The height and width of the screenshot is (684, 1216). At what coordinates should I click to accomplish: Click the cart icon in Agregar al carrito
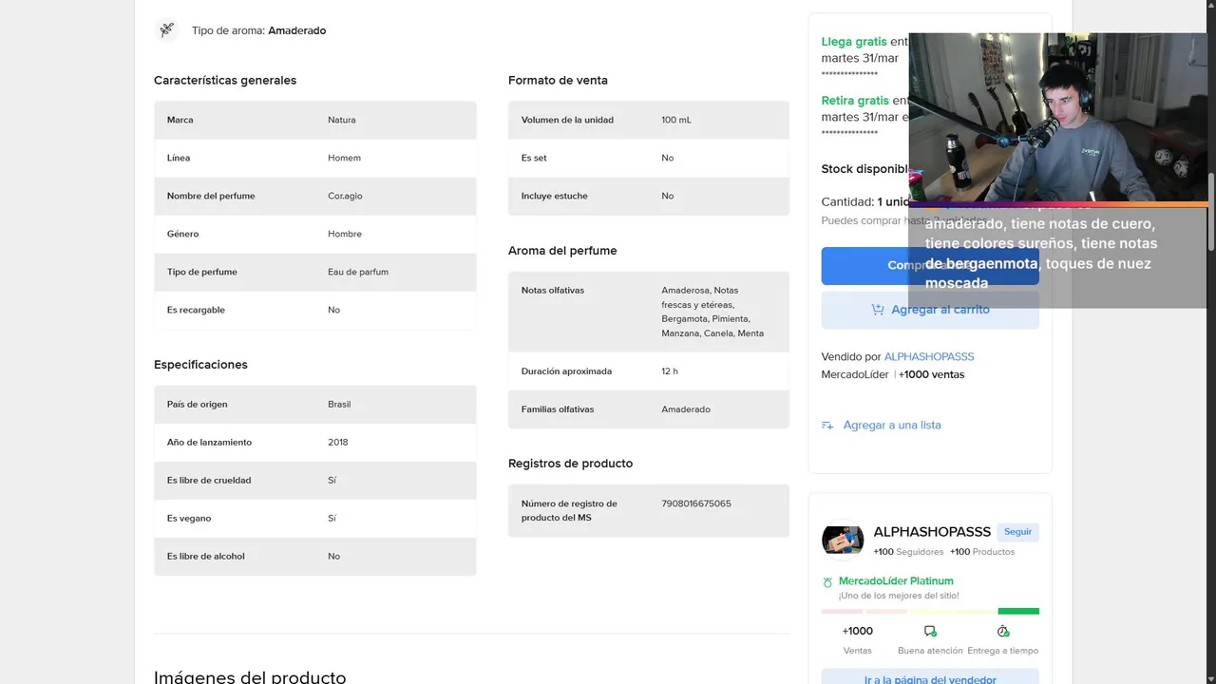pyautogui.click(x=878, y=310)
